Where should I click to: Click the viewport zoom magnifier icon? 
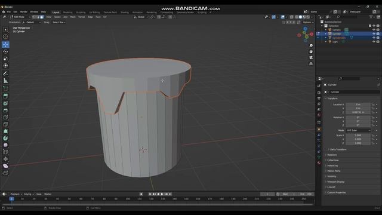coord(311,45)
